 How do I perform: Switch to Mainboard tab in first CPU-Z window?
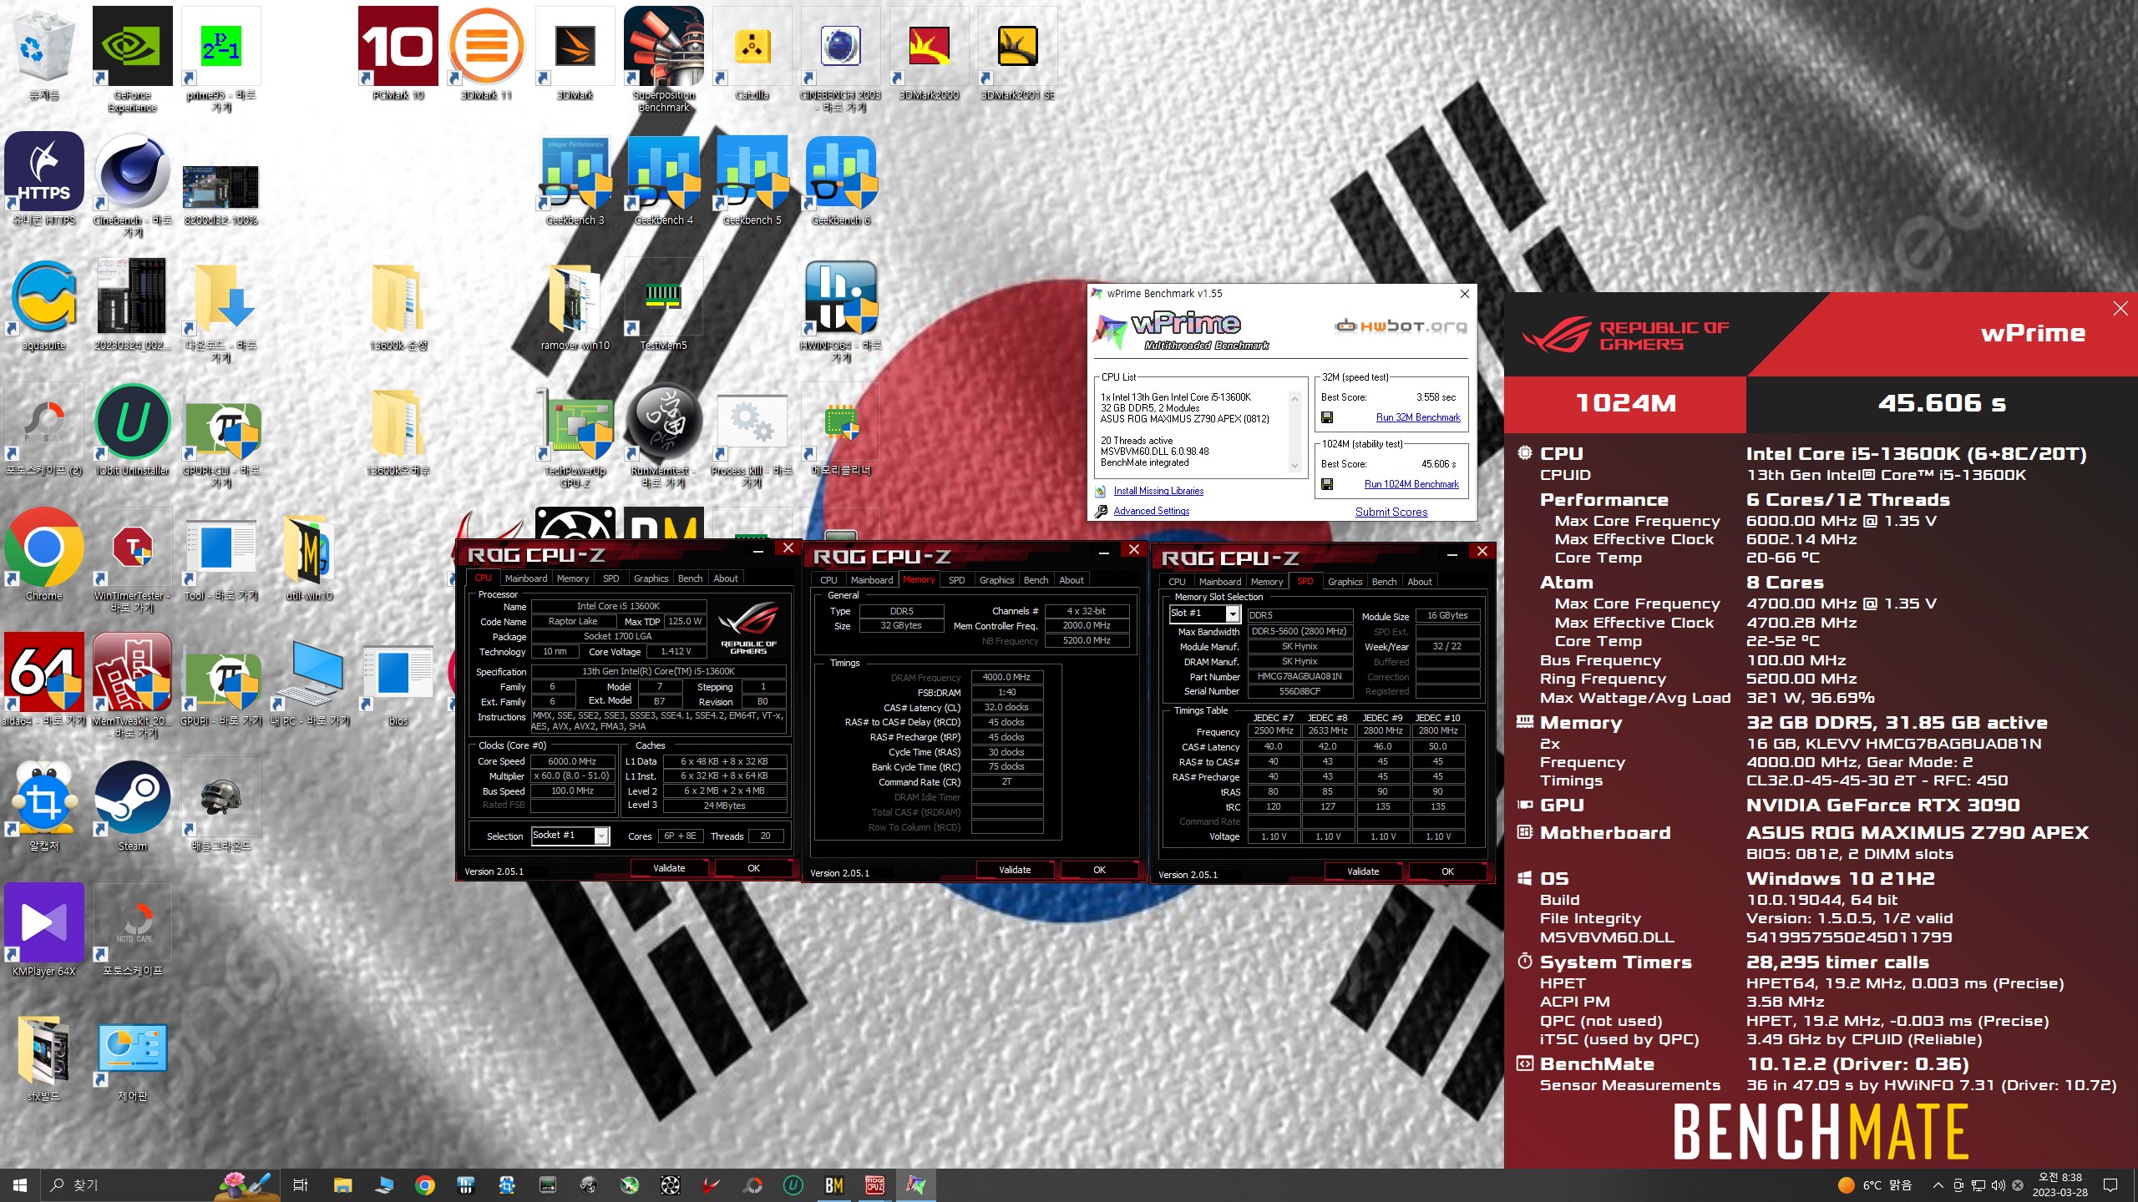526,578
